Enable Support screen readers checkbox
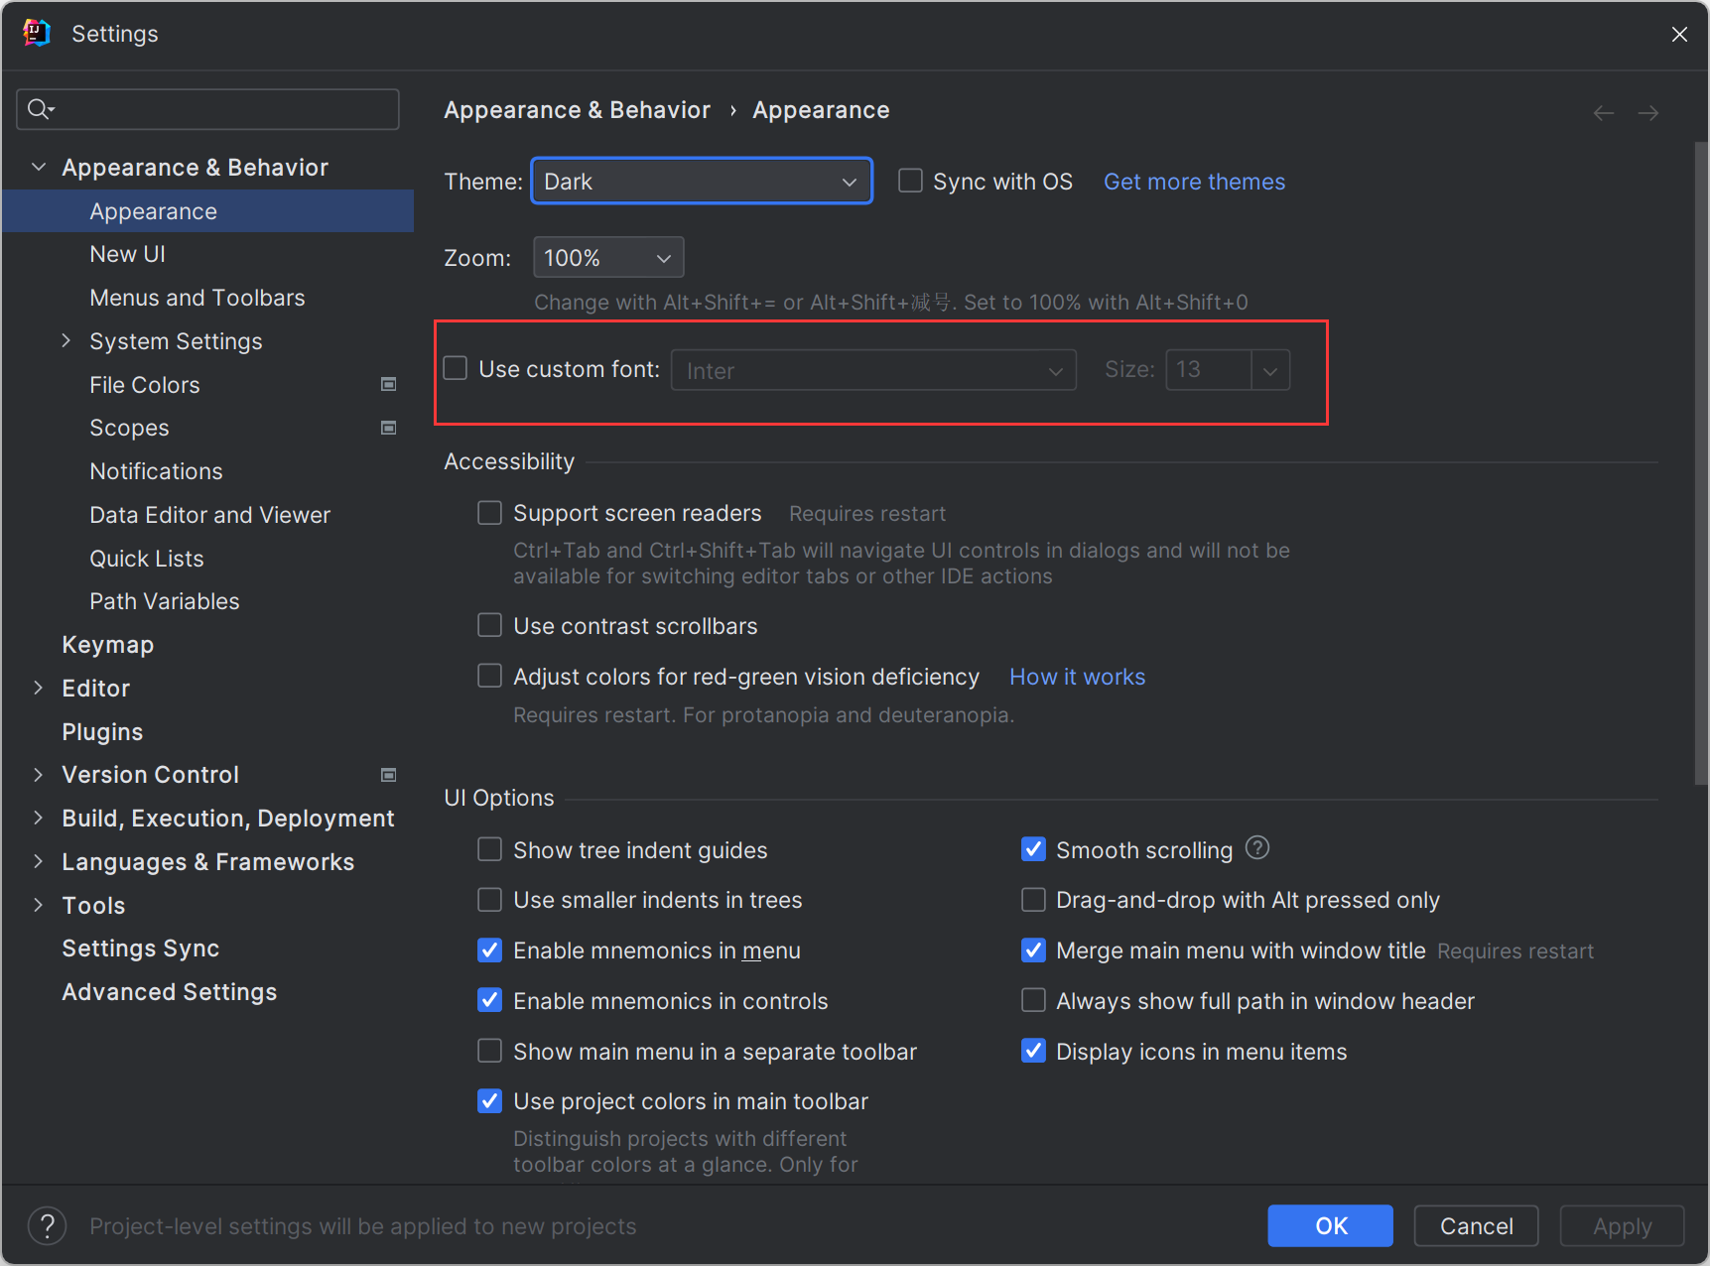This screenshot has width=1710, height=1266. click(x=489, y=513)
